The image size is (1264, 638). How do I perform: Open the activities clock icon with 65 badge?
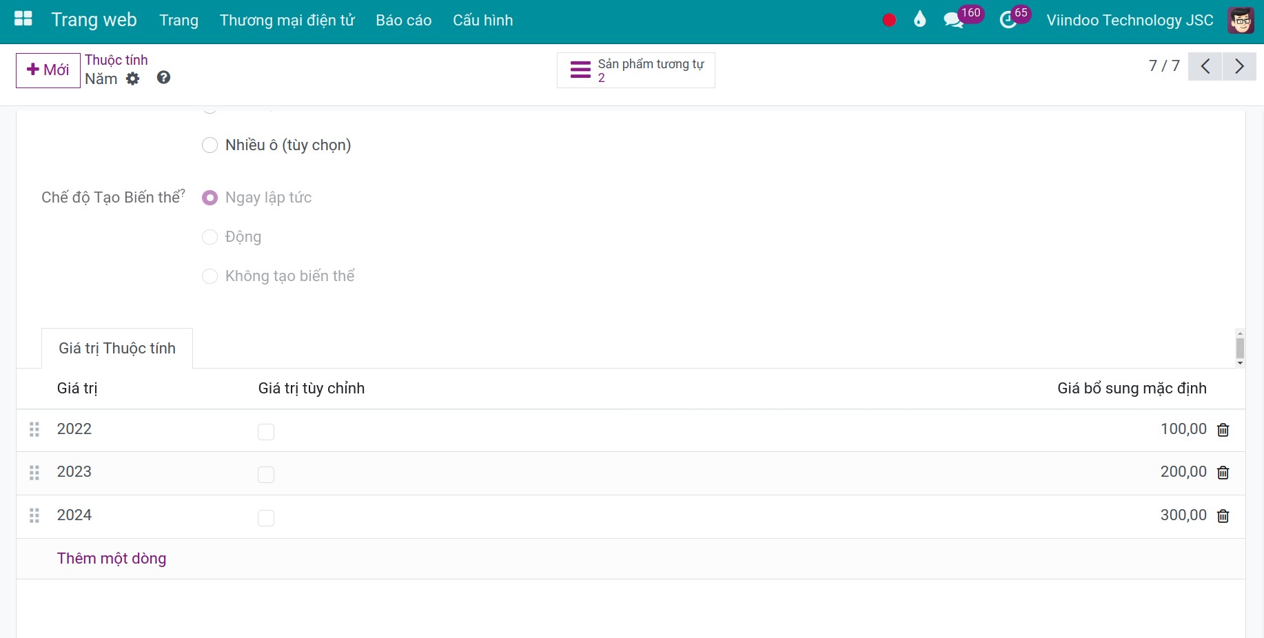click(x=1008, y=20)
